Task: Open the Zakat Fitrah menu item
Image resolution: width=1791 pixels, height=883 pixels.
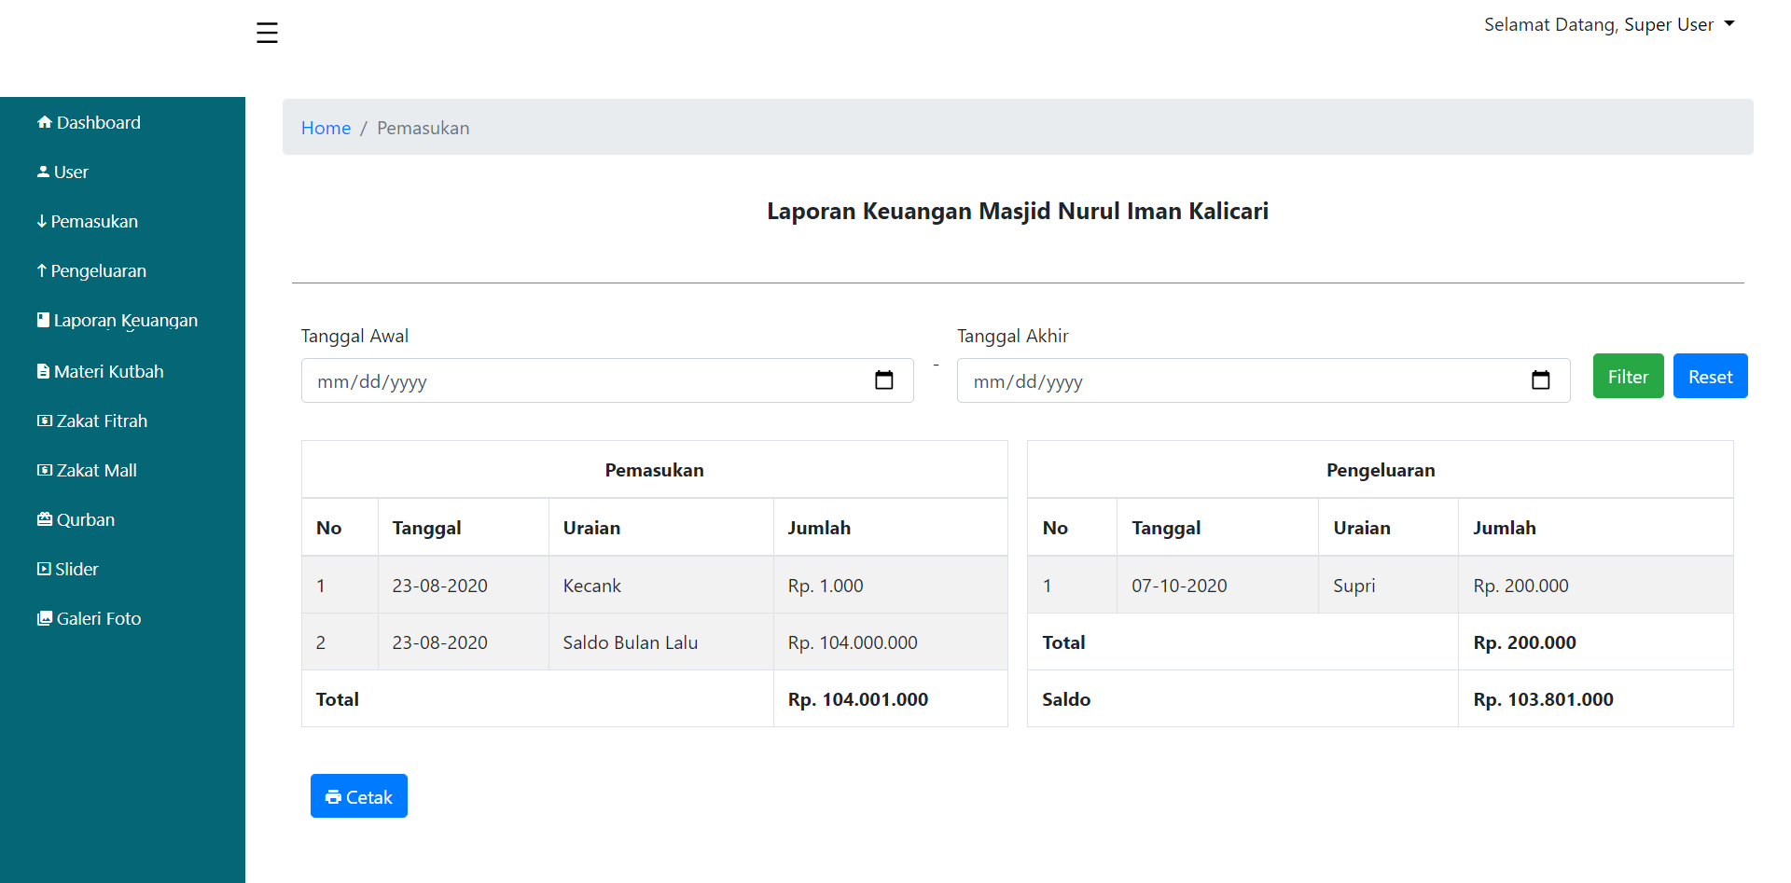Action: click(x=102, y=421)
